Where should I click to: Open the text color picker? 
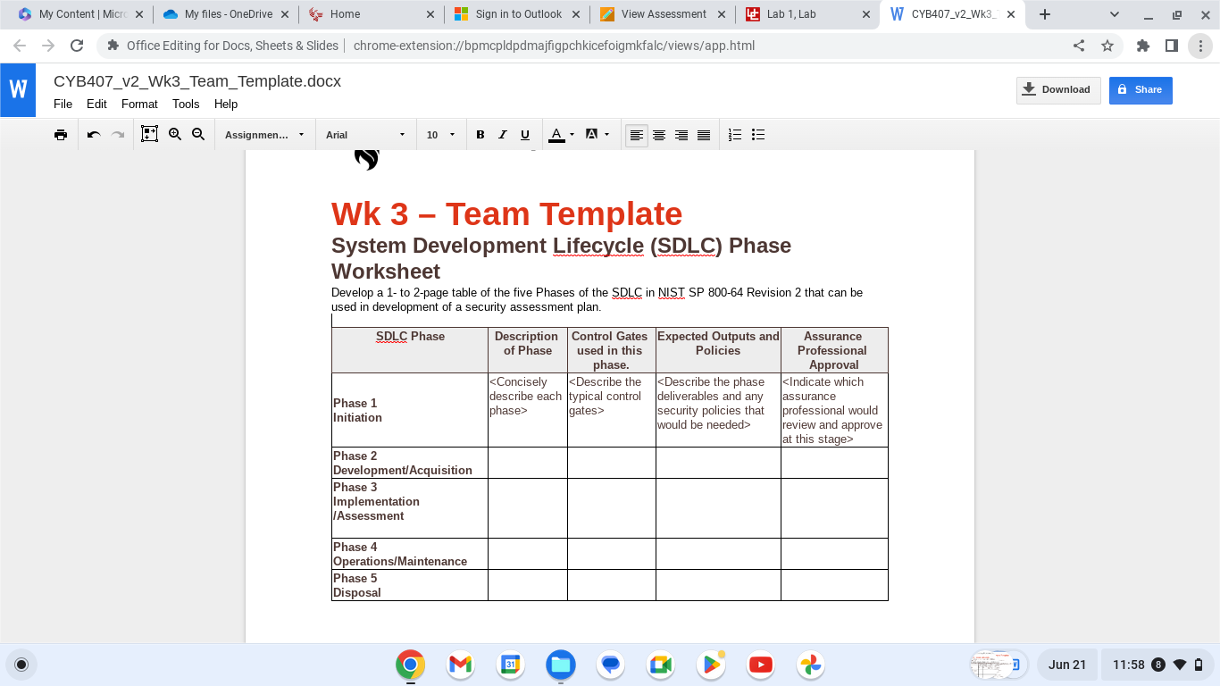pos(556,134)
